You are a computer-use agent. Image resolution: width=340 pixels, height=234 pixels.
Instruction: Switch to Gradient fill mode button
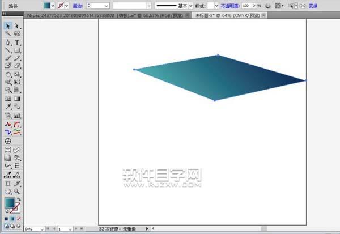tap(12, 218)
